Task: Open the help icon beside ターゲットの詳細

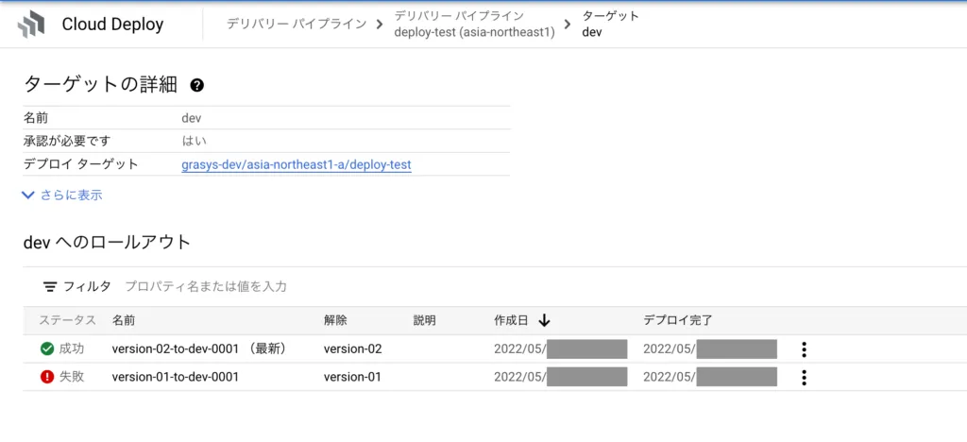Action: (x=196, y=85)
